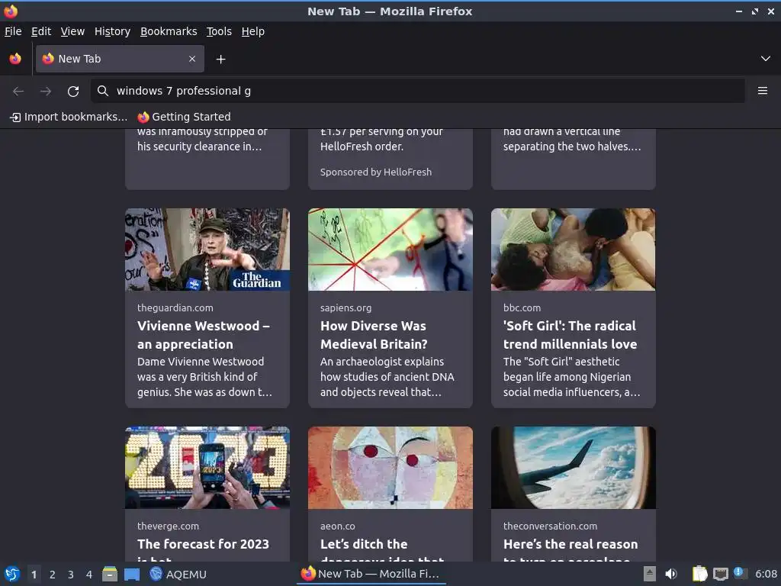This screenshot has height=586, width=781.
Task: Click the removable media tray icon
Action: point(650,574)
